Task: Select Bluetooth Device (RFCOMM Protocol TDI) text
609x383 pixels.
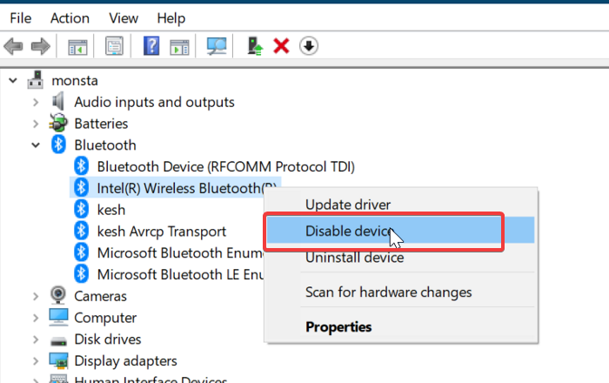Action: (x=225, y=166)
